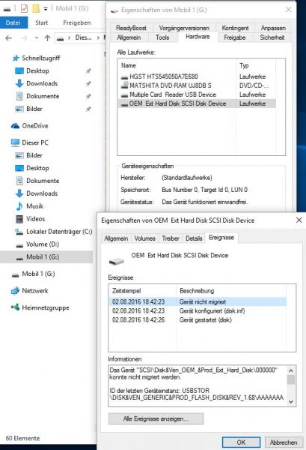Open the Netzwerk icon
The height and width of the screenshot is (450, 306).
[15, 291]
